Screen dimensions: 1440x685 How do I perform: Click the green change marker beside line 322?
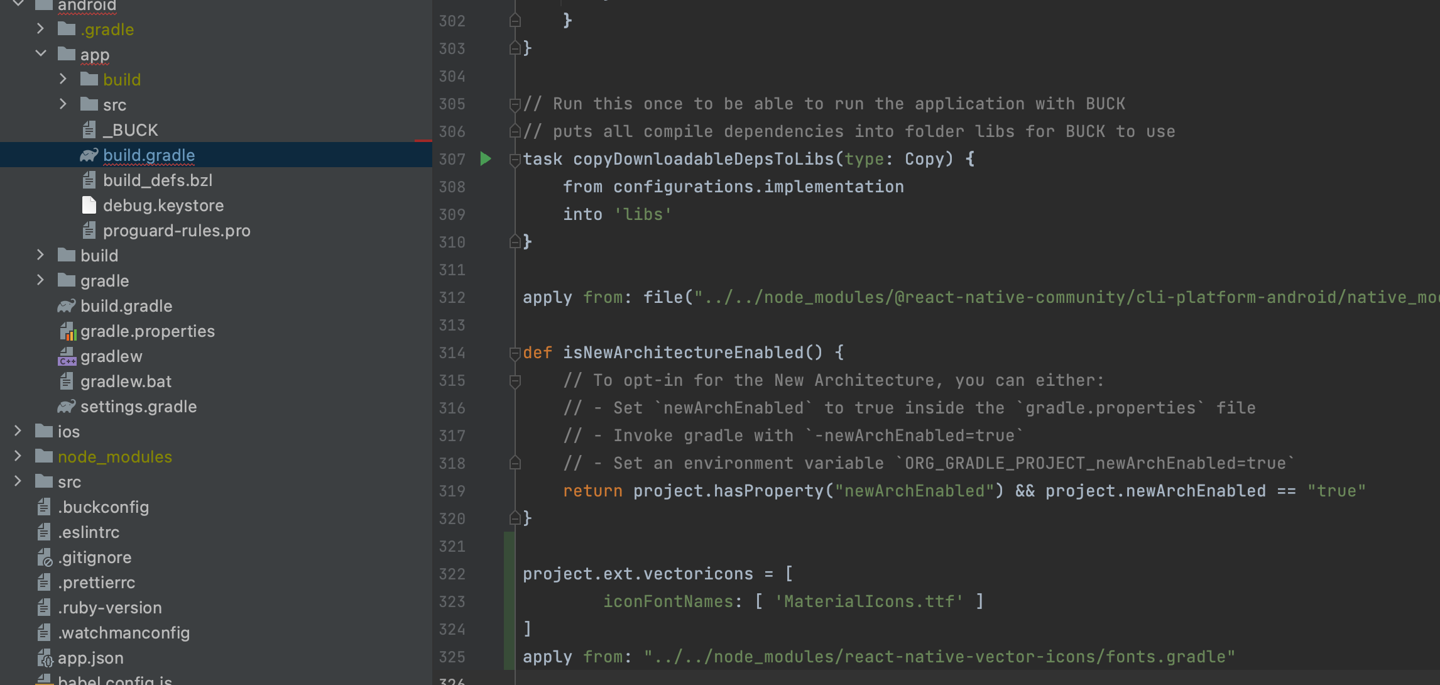pos(509,574)
